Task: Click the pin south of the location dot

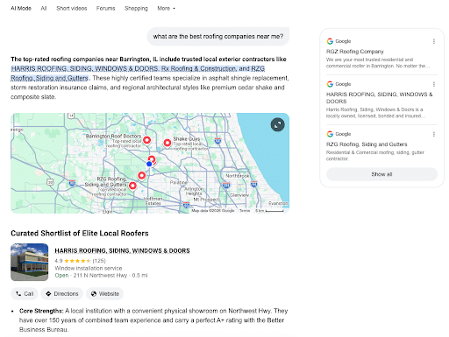Action: tap(142, 175)
